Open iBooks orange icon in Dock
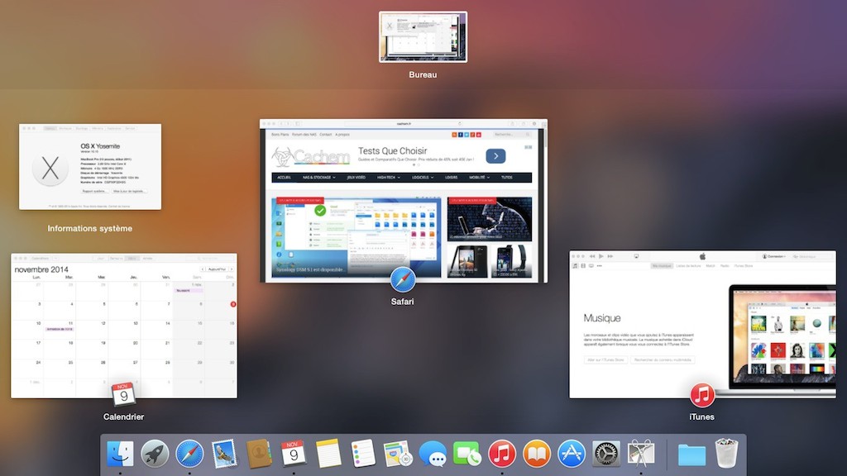The width and height of the screenshot is (847, 476). pyautogui.click(x=536, y=454)
